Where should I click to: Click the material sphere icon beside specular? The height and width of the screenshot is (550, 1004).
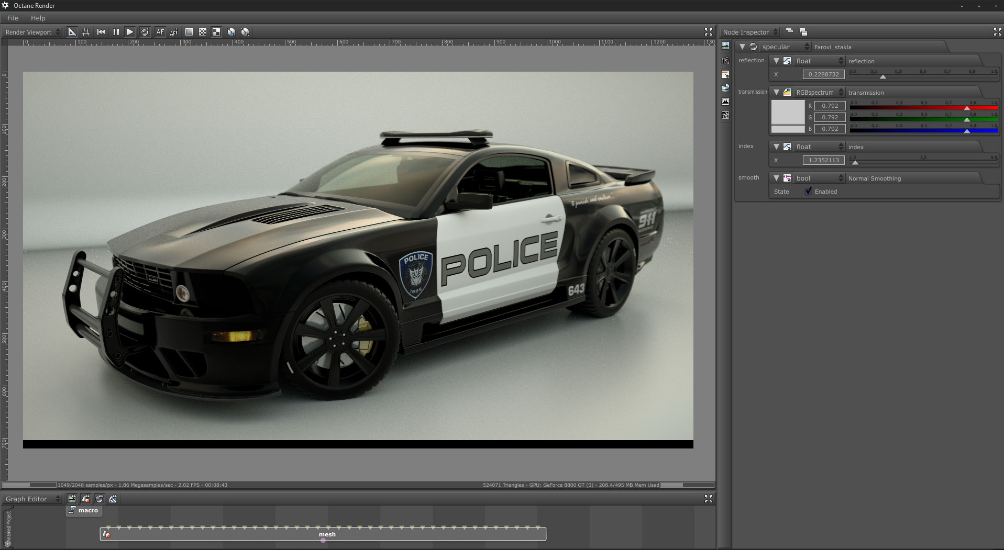(753, 47)
